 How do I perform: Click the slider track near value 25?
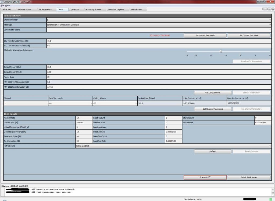196,51
